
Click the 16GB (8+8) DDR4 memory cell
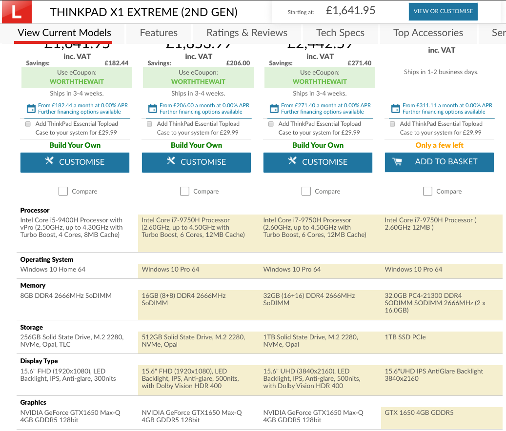[183, 299]
